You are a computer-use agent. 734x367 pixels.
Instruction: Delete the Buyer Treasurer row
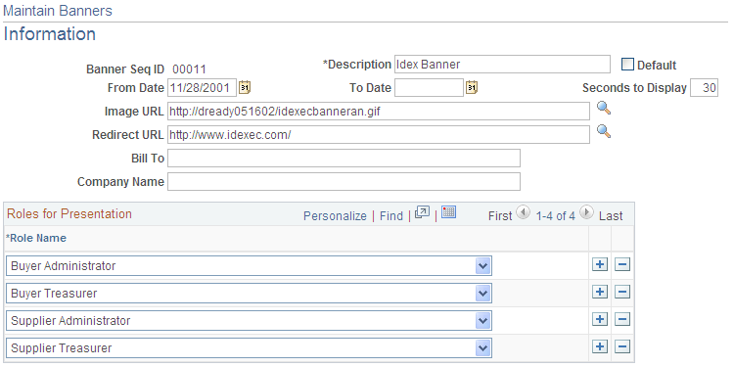click(622, 293)
